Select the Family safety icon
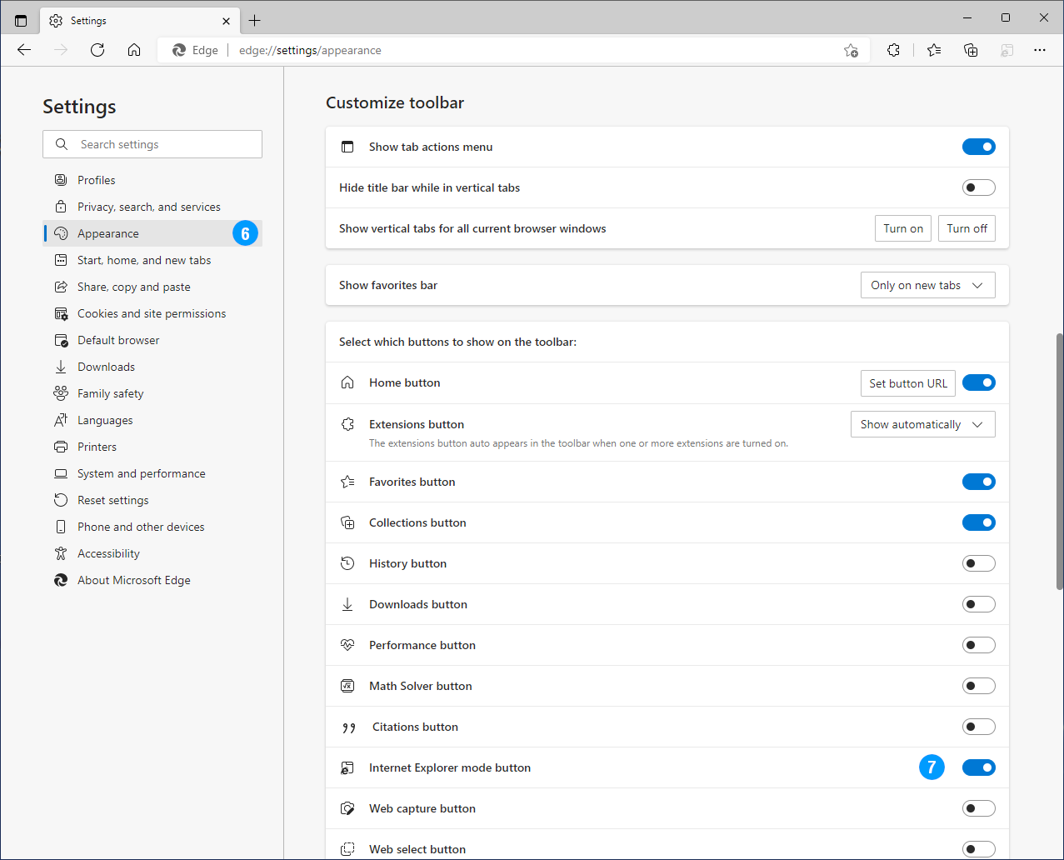This screenshot has width=1064, height=860. point(60,392)
